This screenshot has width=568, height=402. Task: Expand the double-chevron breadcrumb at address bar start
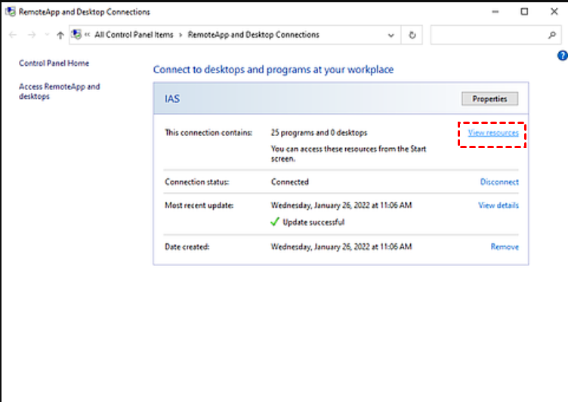88,35
